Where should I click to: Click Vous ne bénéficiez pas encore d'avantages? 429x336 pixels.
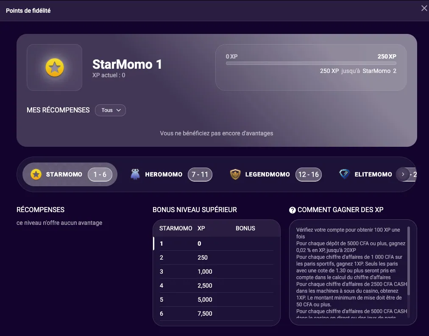pyautogui.click(x=217, y=133)
